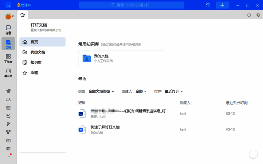Click the plus create button in title bar

click(222, 5)
